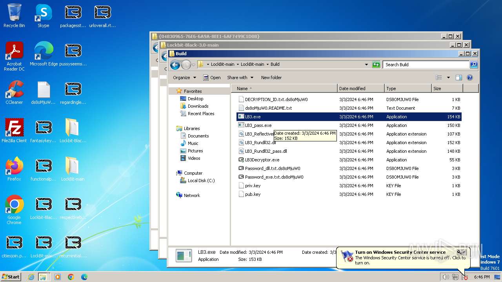This screenshot has height=282, width=502.
Task: Select the packagesst encrypted file icon
Action: [73, 16]
